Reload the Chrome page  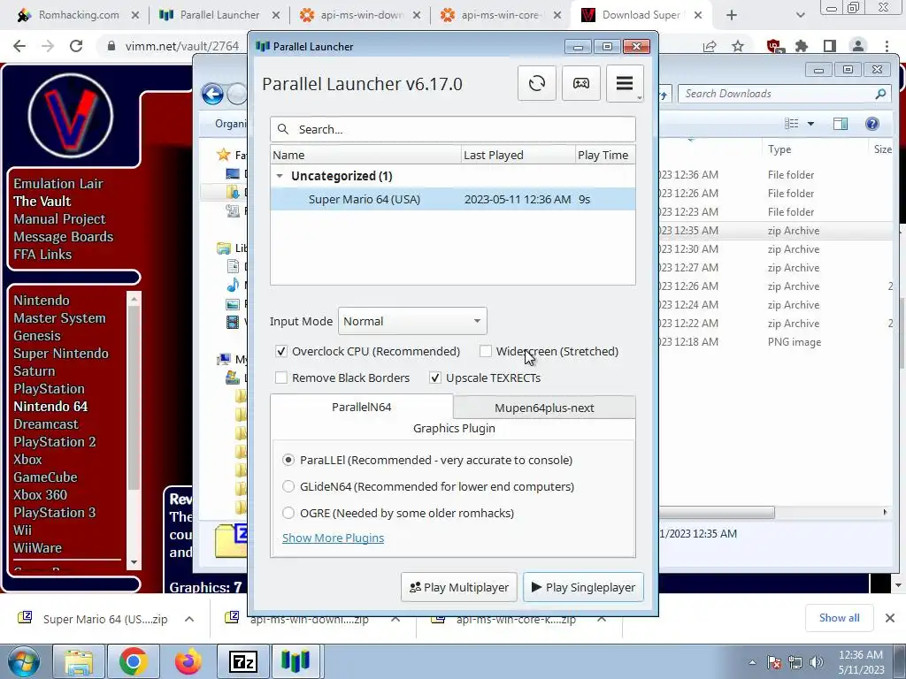click(76, 46)
